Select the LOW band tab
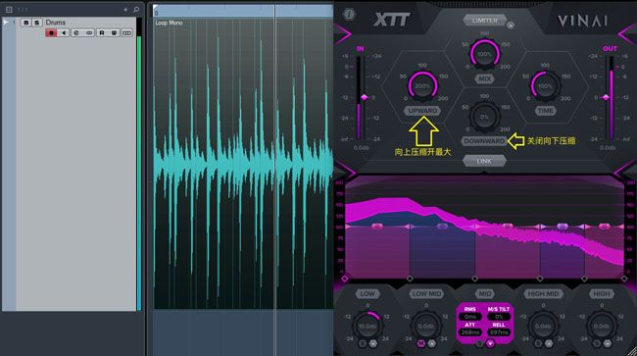The height and width of the screenshot is (356, 637). tap(367, 293)
